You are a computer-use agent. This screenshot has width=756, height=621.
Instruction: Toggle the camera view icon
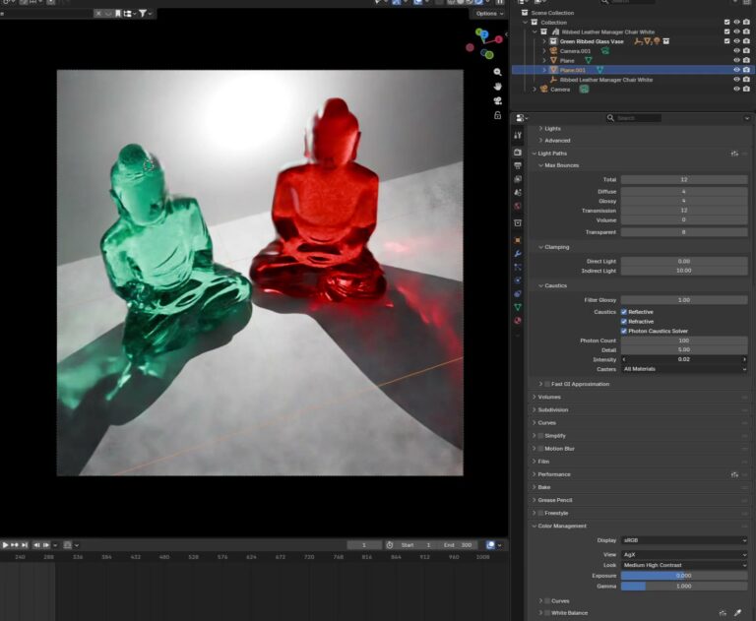497,100
